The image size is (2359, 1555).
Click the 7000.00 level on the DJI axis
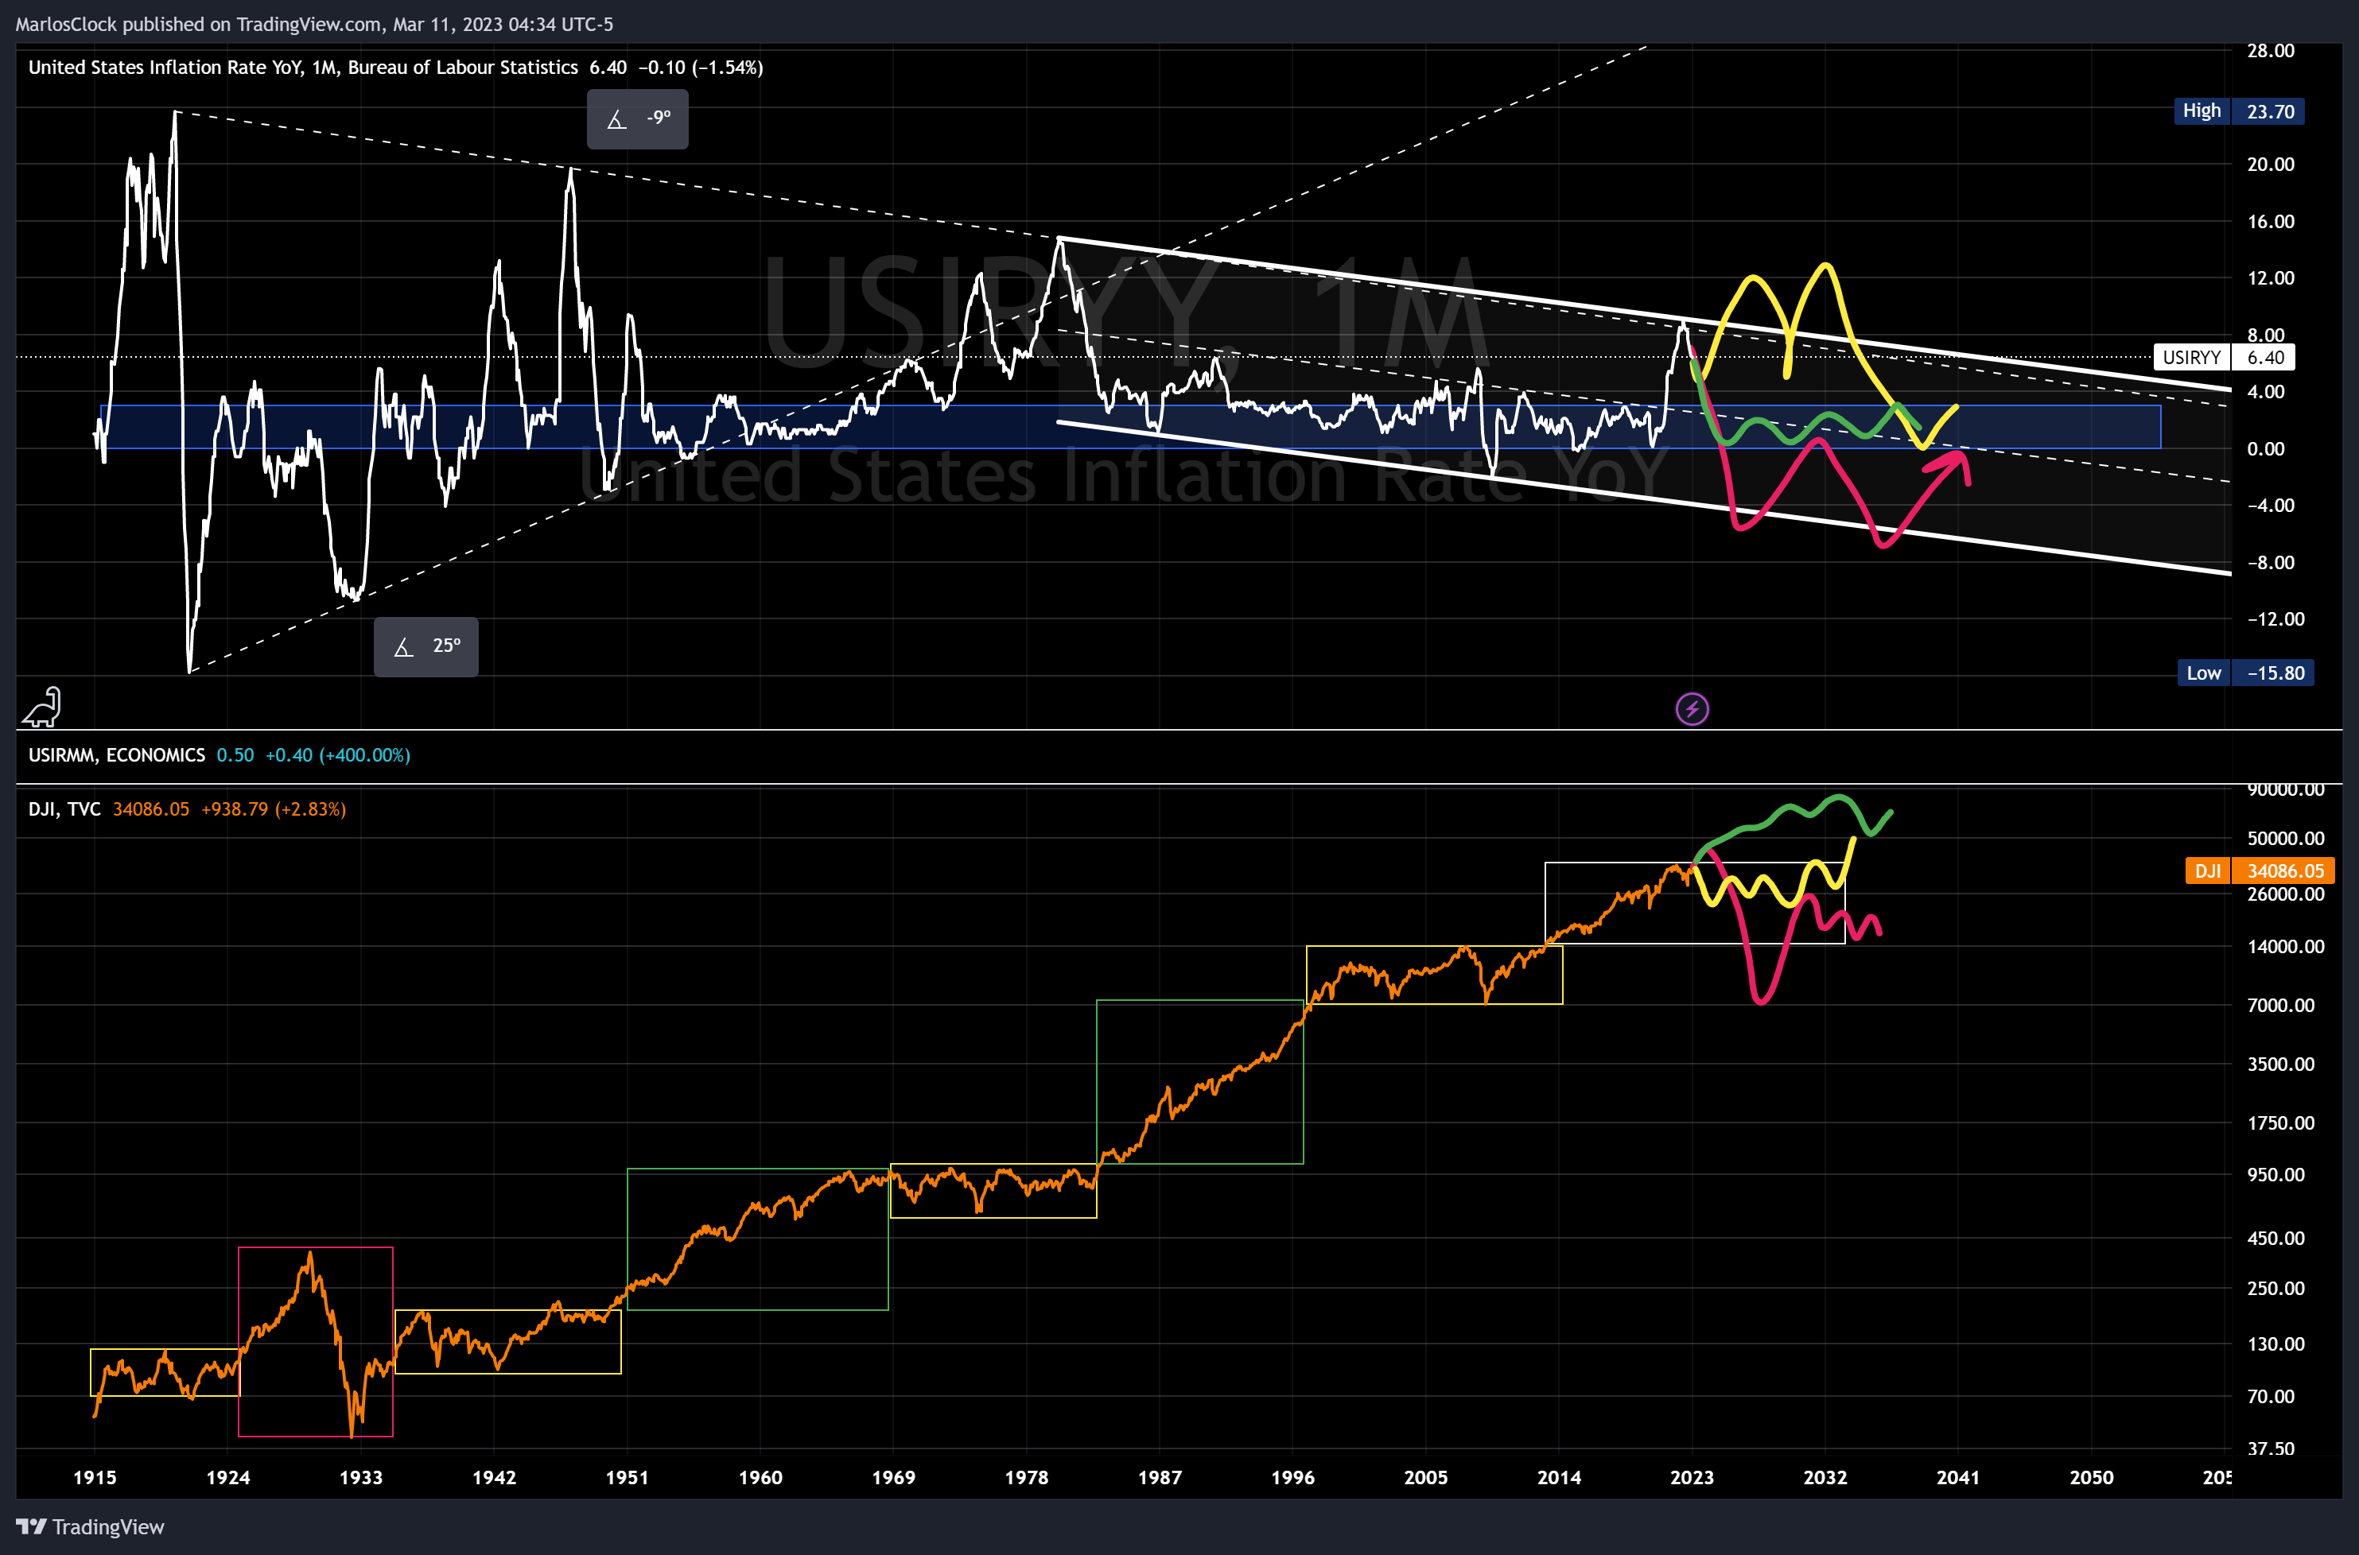tap(2279, 1006)
